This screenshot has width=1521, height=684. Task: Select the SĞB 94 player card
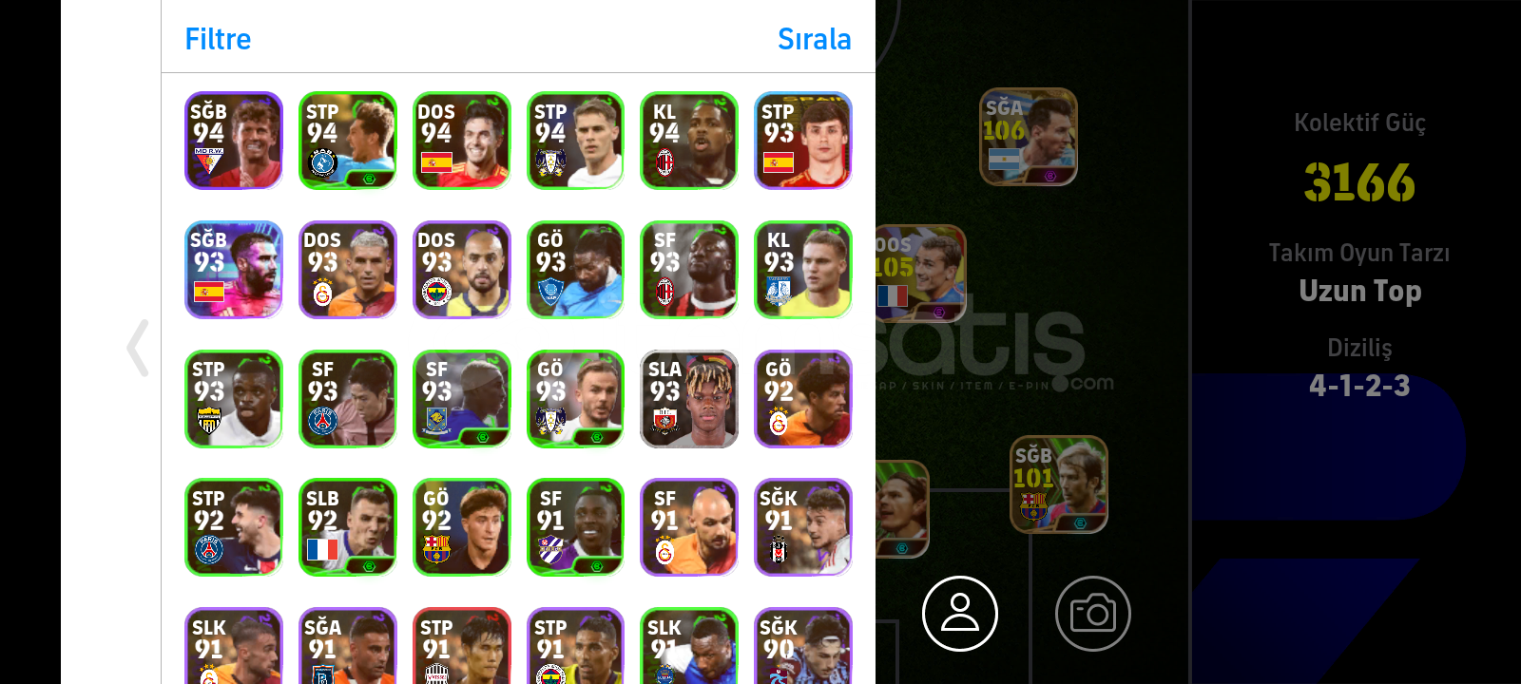[x=234, y=141]
